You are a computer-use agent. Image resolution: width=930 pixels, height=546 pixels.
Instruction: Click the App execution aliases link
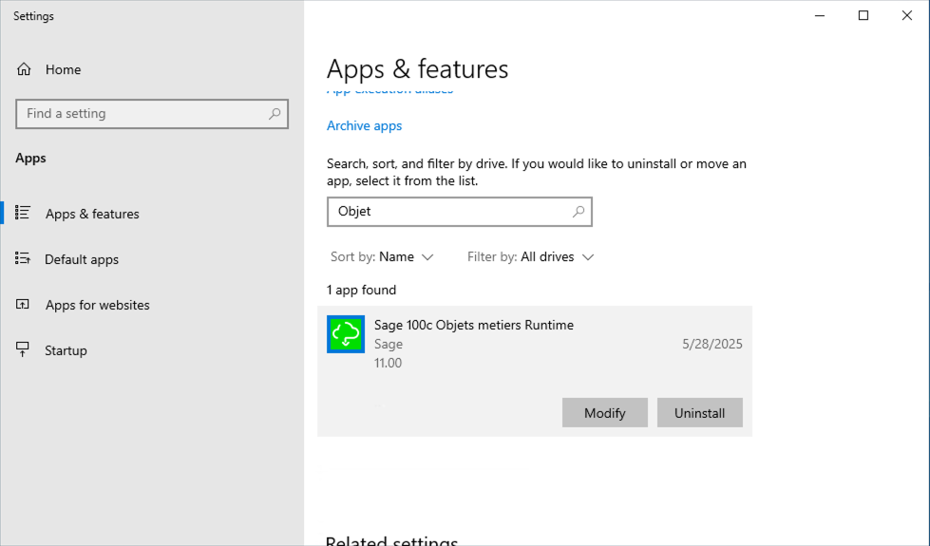(389, 91)
